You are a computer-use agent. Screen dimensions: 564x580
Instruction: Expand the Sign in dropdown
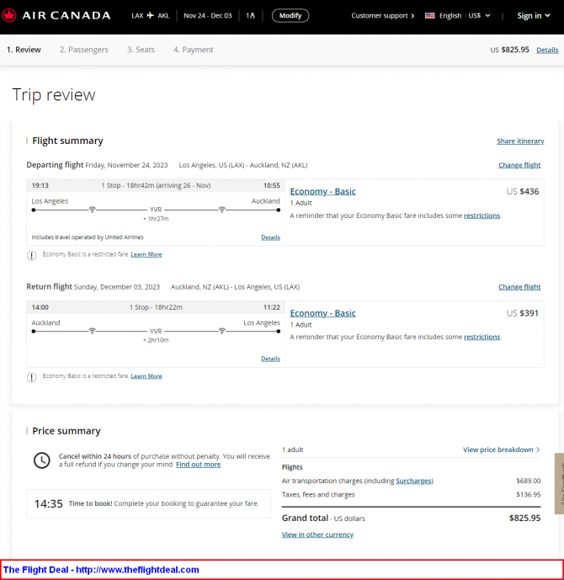534,15
